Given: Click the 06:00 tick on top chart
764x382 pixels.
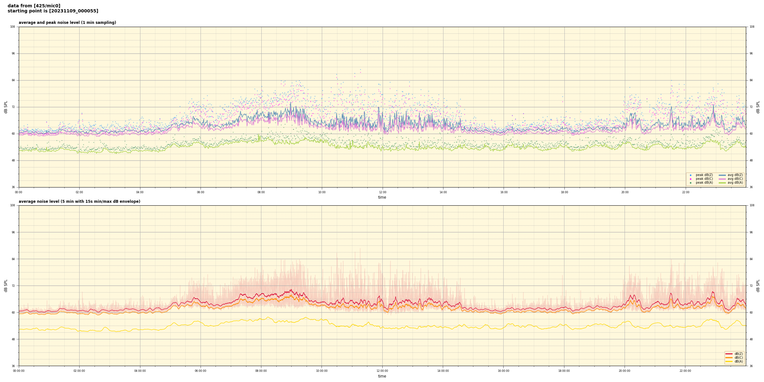Looking at the screenshot, I should 201,192.
